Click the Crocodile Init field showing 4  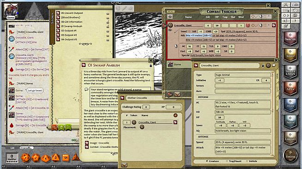pos(208,25)
